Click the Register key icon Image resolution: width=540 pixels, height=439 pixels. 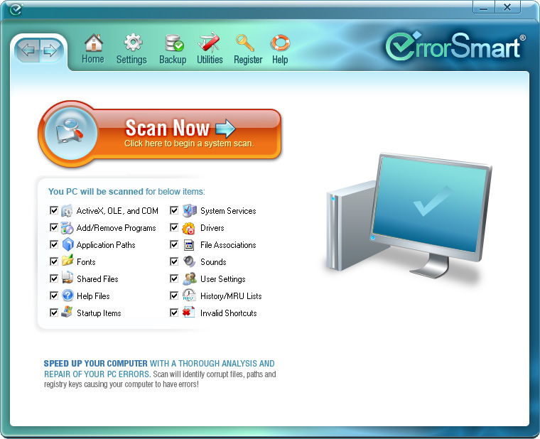245,43
